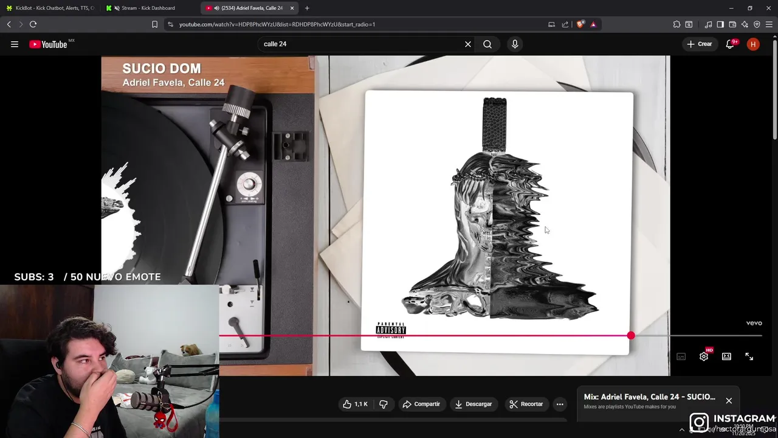Share the video via Compartir
Image resolution: width=778 pixels, height=438 pixels.
click(x=421, y=404)
